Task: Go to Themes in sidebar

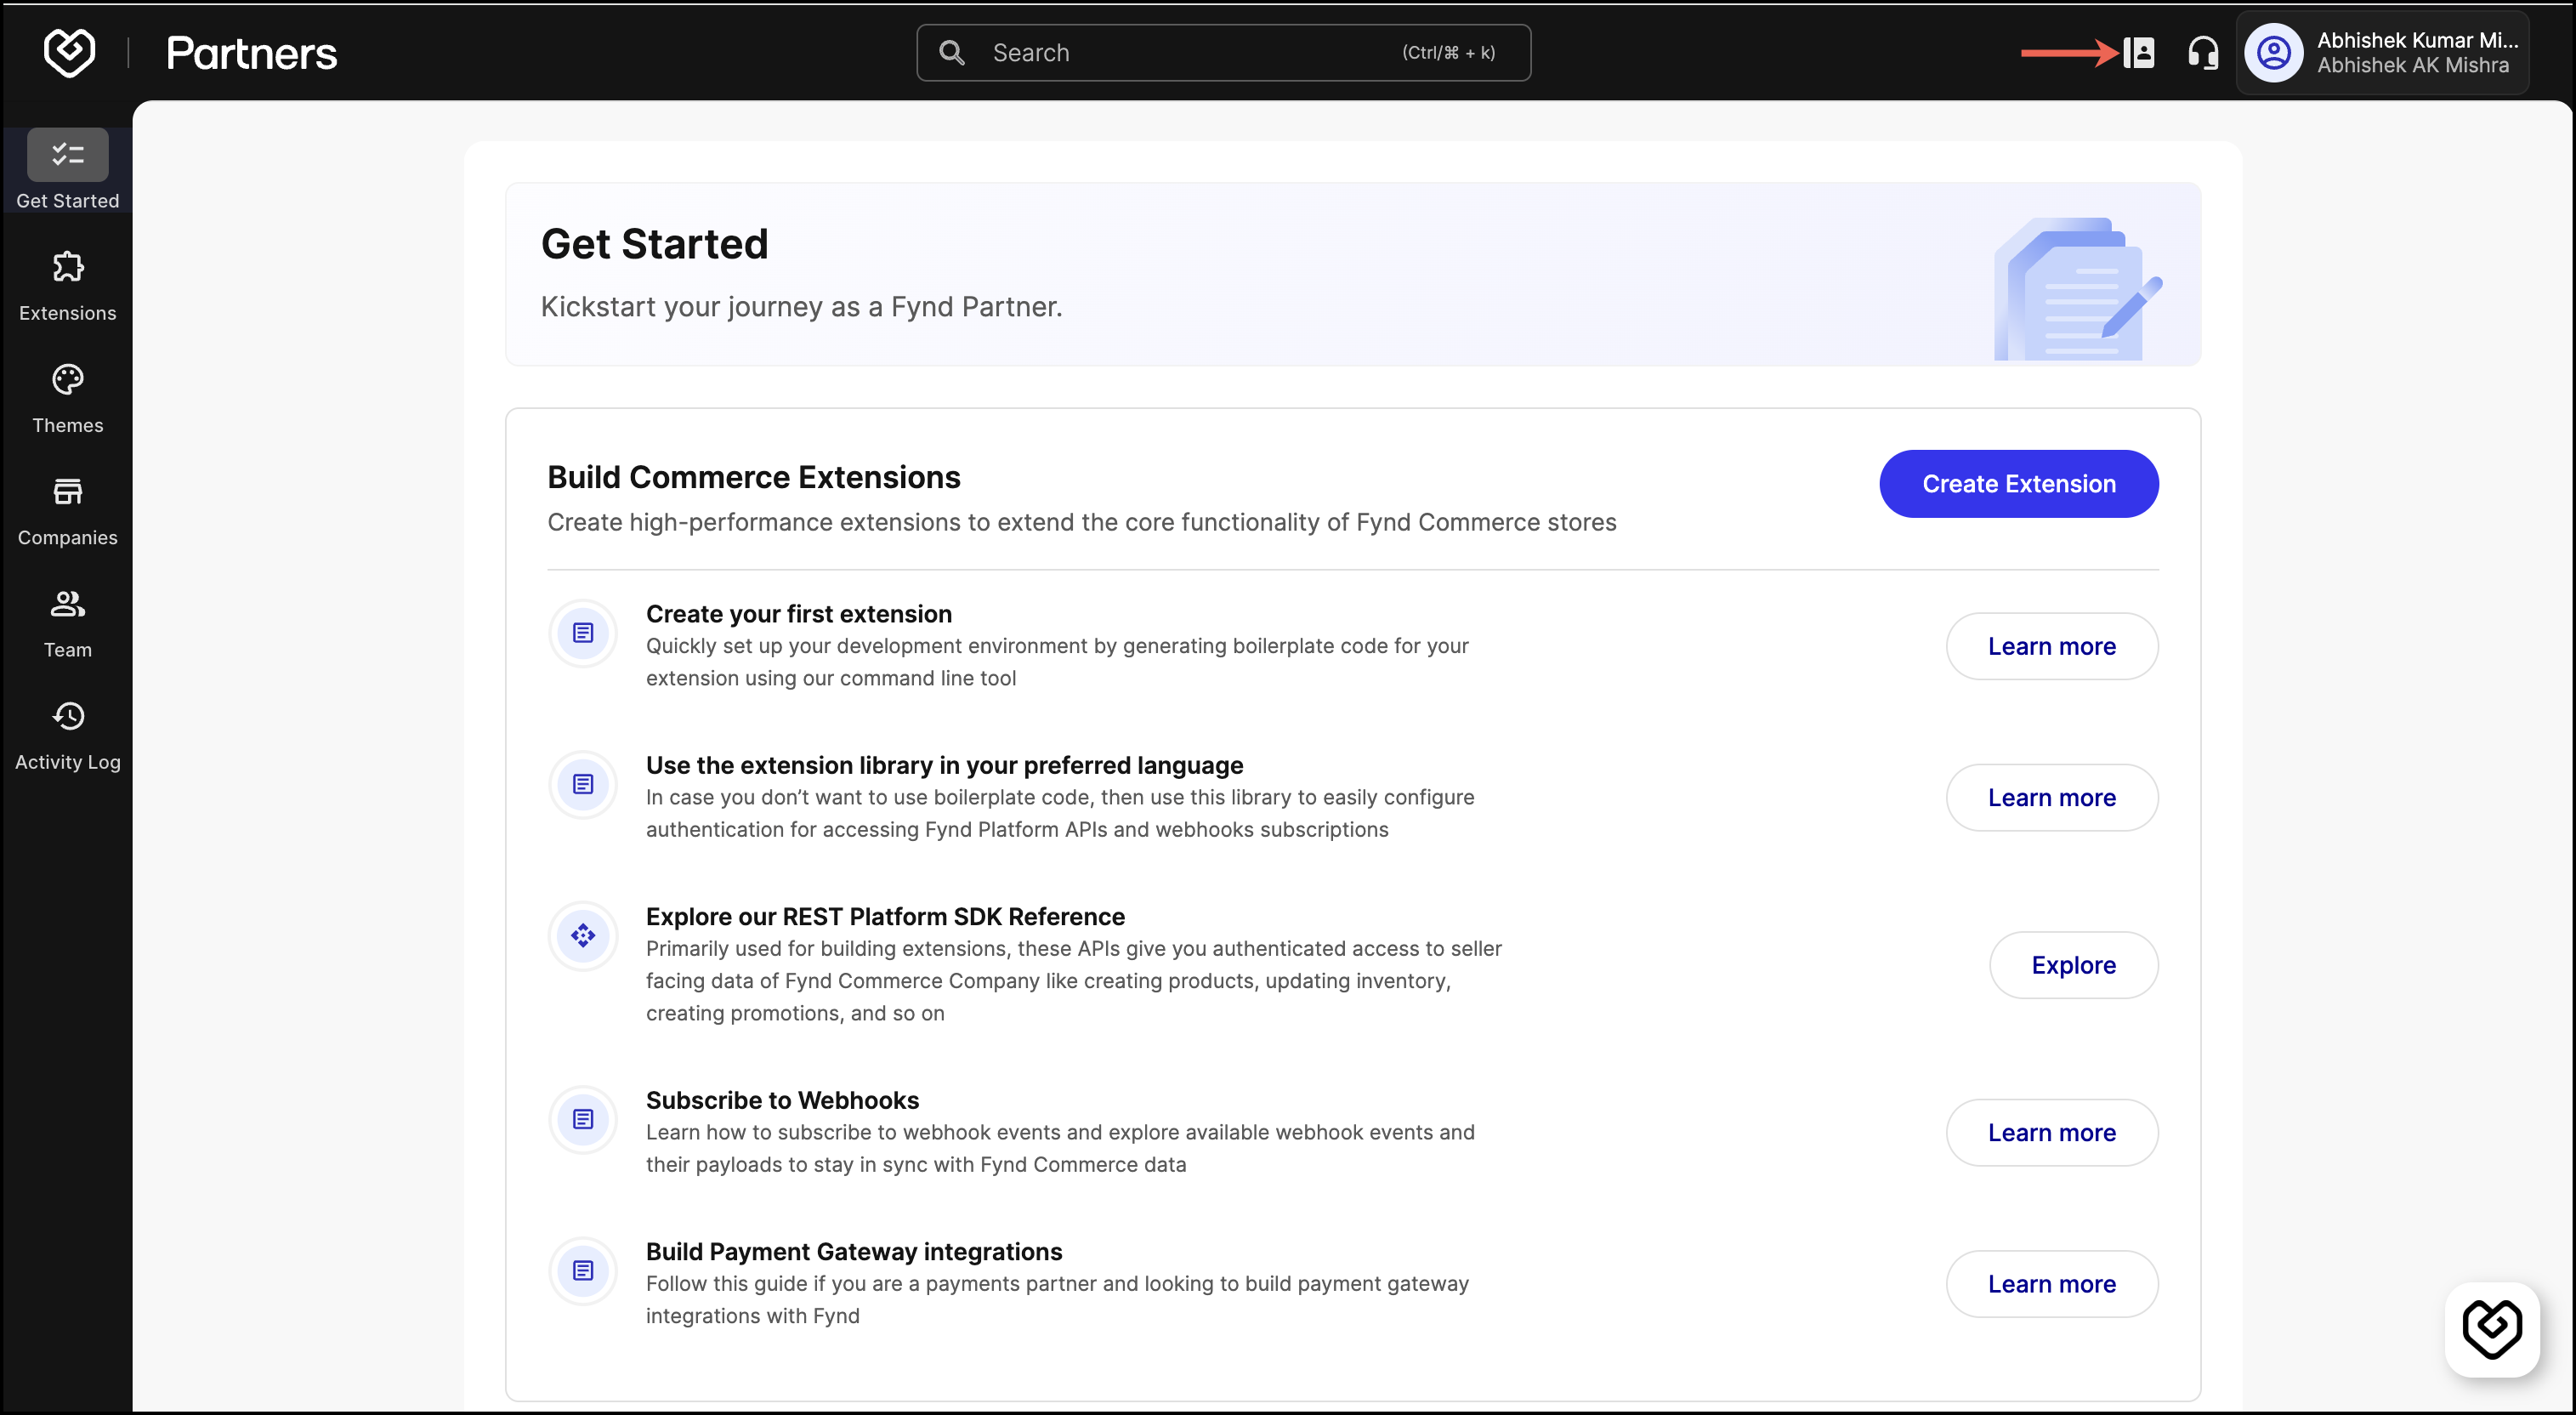Action: point(68,398)
